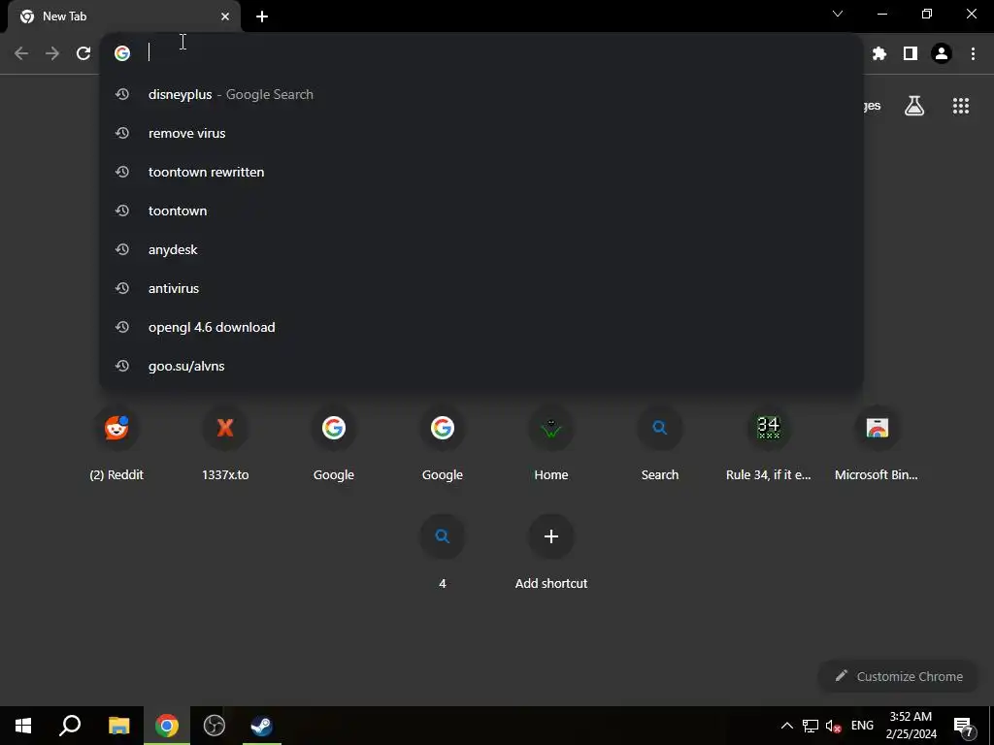Open the Google apps grid
Image resolution: width=994 pixels, height=745 pixels.
point(961,106)
